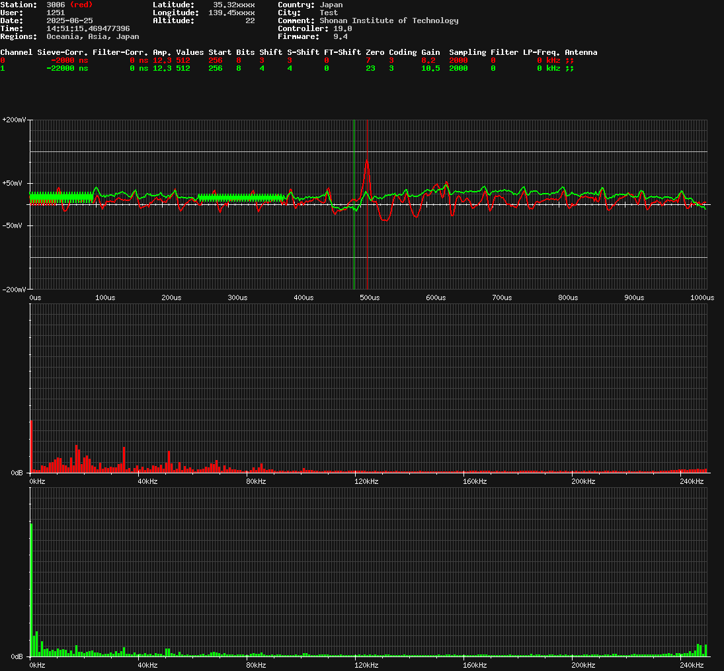Screen dimensions: 724x671
Task: Click the LP-Freq. column header
Action: click(x=542, y=52)
